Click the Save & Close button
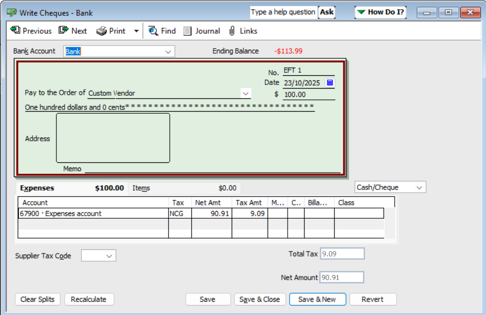The height and width of the screenshot is (315, 486). click(260, 299)
